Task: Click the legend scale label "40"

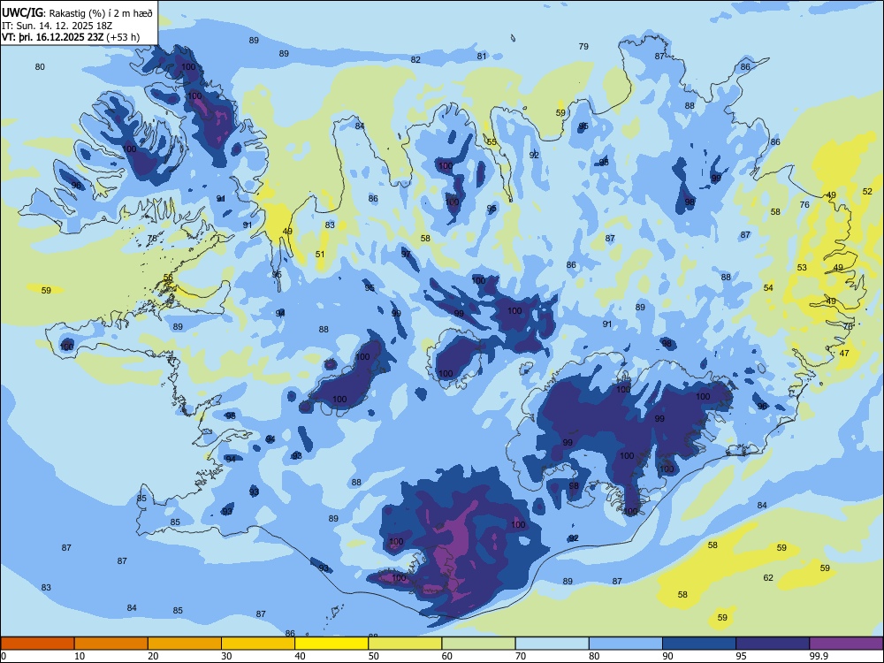Action: pyautogui.click(x=300, y=656)
